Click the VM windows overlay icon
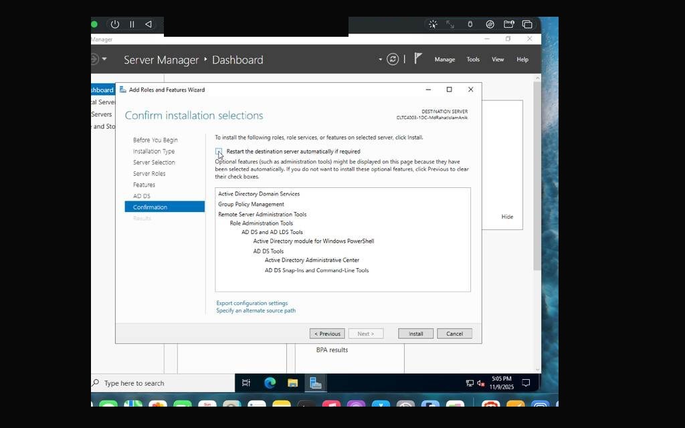685x428 pixels. click(x=527, y=25)
